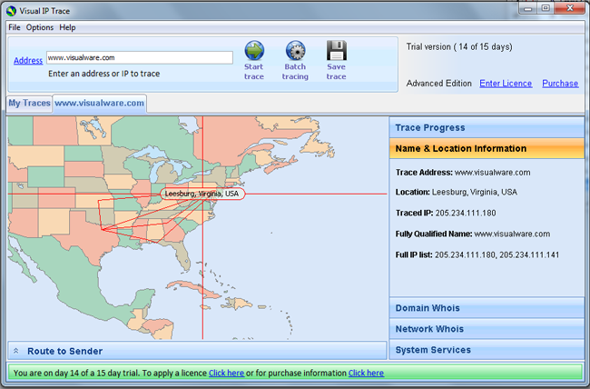Click the Start trace globe icon
Image resolution: width=590 pixels, height=389 pixels.
[x=254, y=51]
